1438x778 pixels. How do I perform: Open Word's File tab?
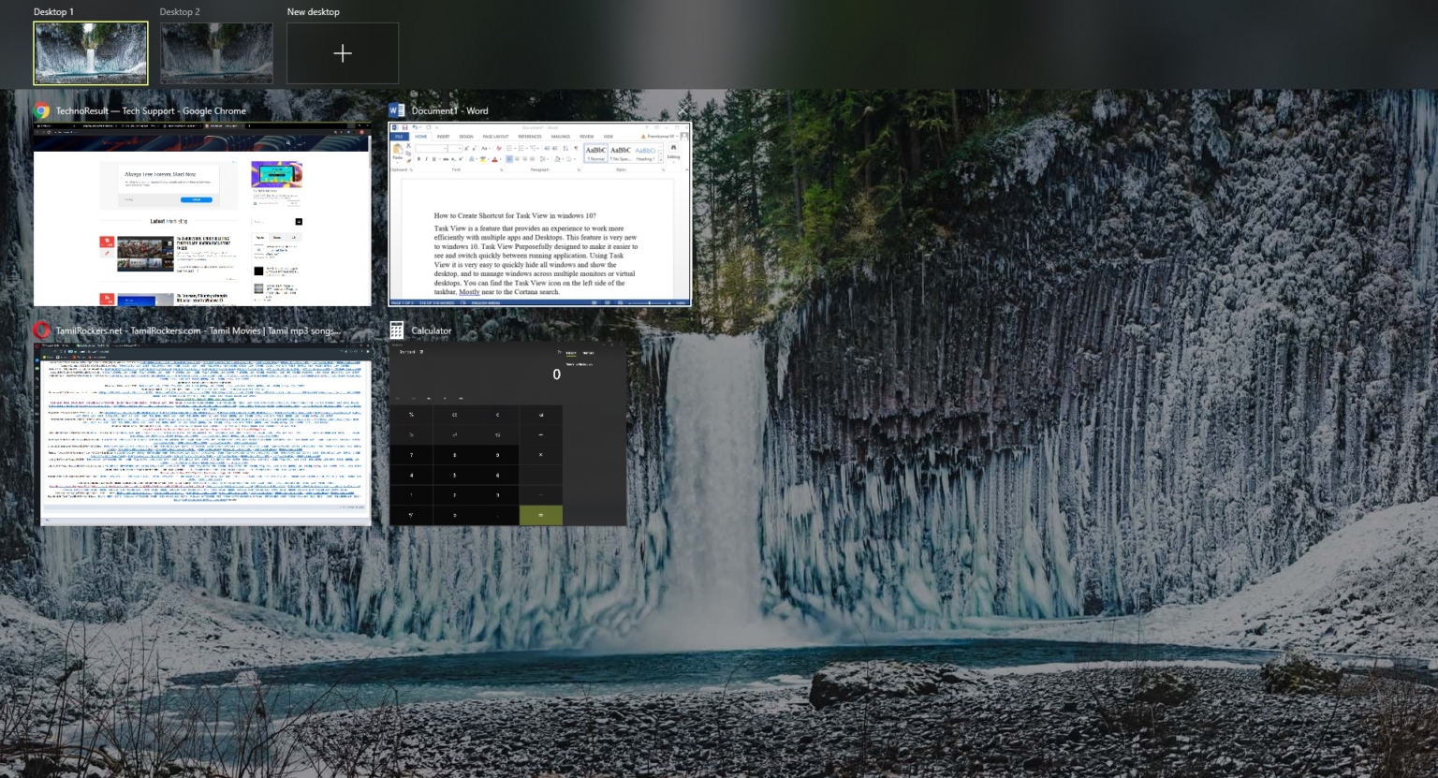pyautogui.click(x=400, y=137)
